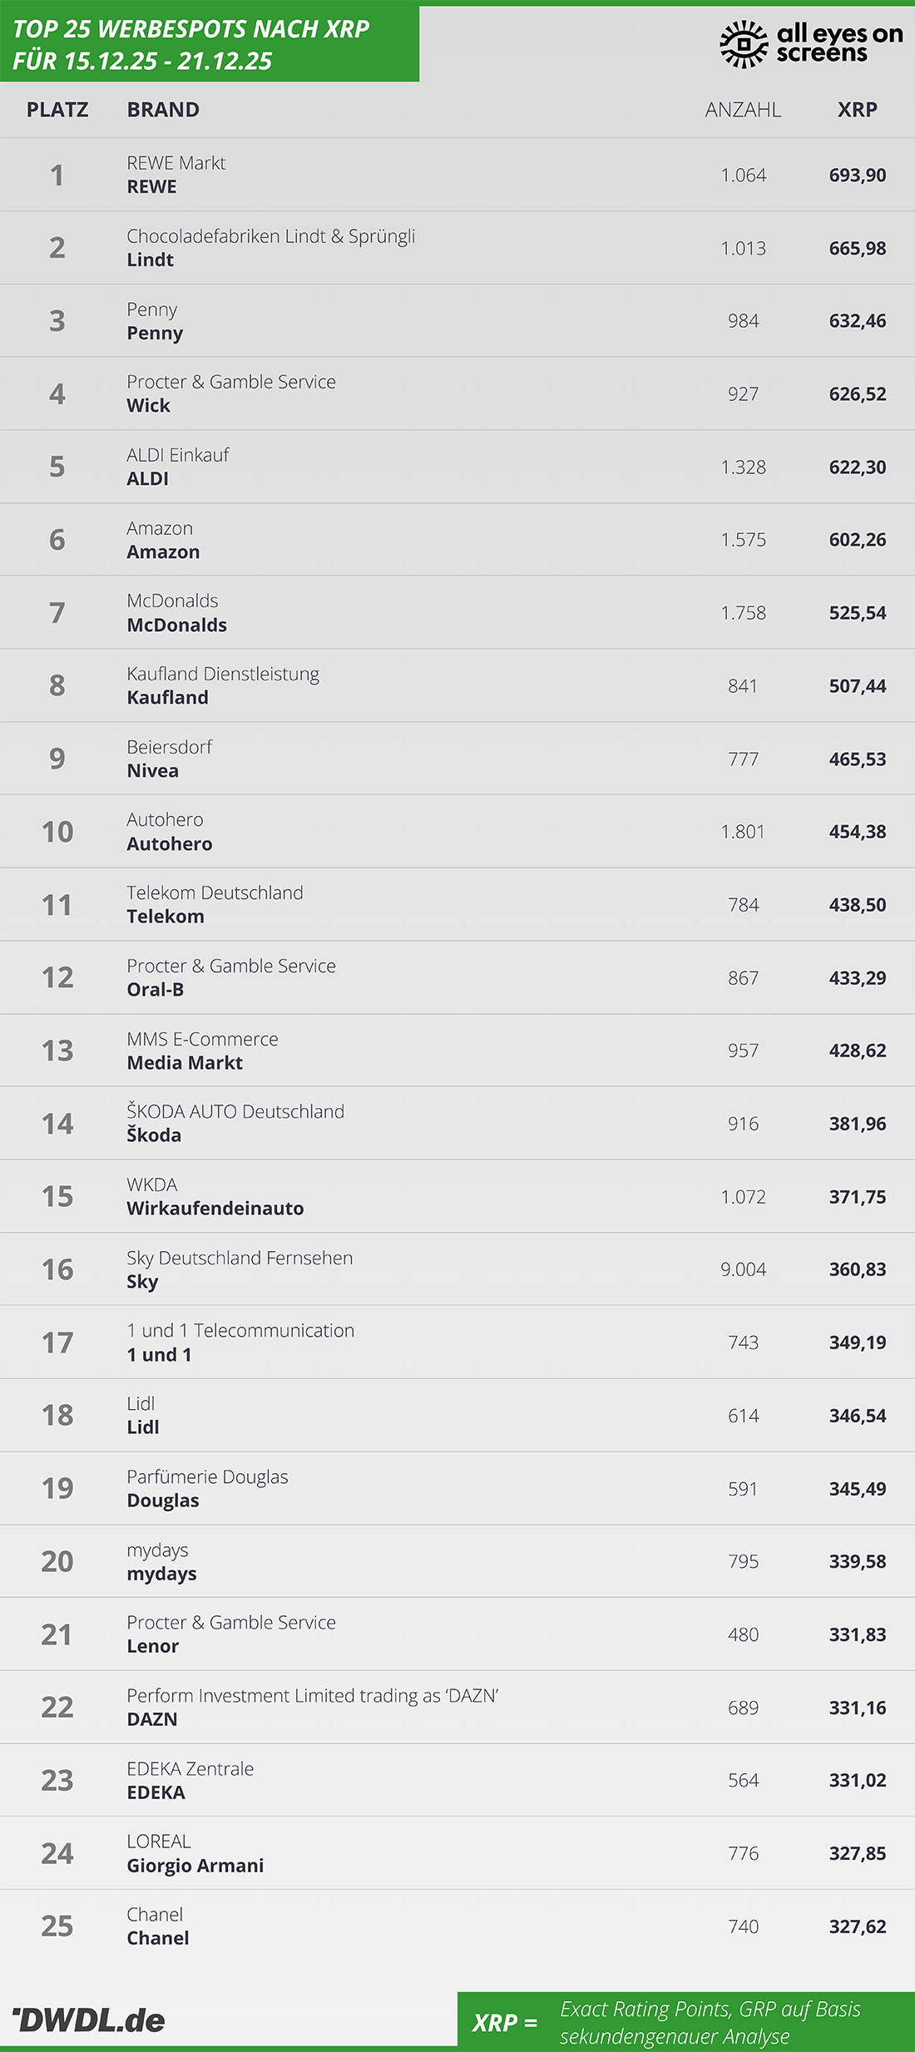Select rank number 14 for Škoda

[x=57, y=1124]
